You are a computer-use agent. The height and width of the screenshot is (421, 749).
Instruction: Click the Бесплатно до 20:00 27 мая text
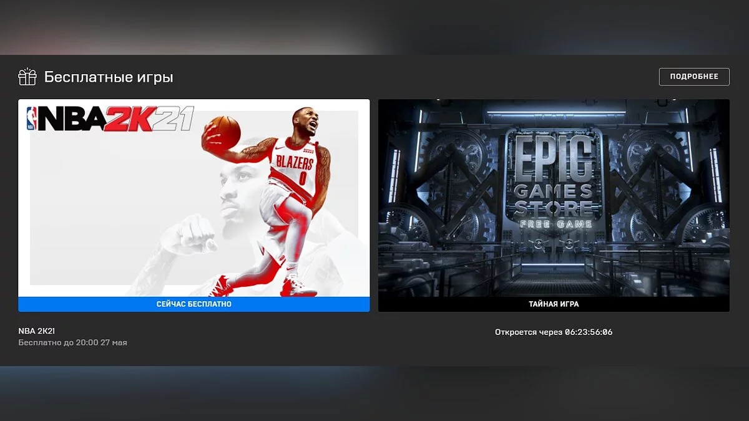72,342
